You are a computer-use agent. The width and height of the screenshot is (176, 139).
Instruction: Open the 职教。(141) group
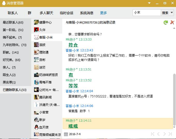coord(15,52)
